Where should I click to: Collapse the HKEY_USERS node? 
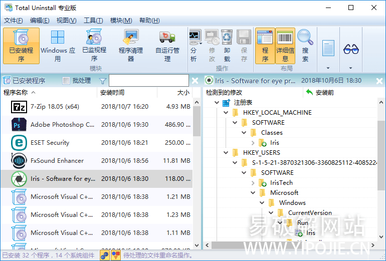coord(226,153)
